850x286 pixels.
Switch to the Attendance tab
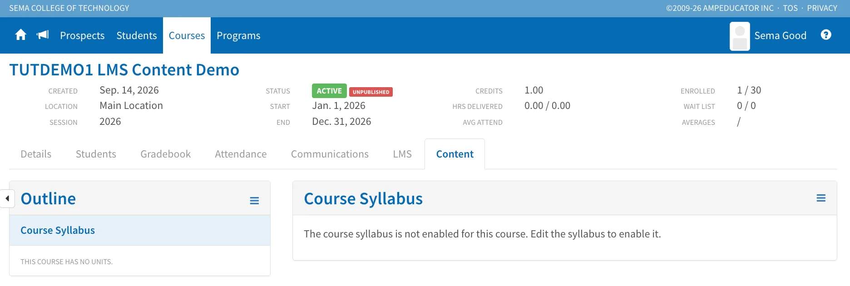(241, 154)
